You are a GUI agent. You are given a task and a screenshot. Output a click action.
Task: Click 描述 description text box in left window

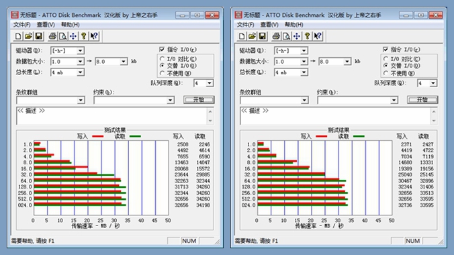click(111, 116)
